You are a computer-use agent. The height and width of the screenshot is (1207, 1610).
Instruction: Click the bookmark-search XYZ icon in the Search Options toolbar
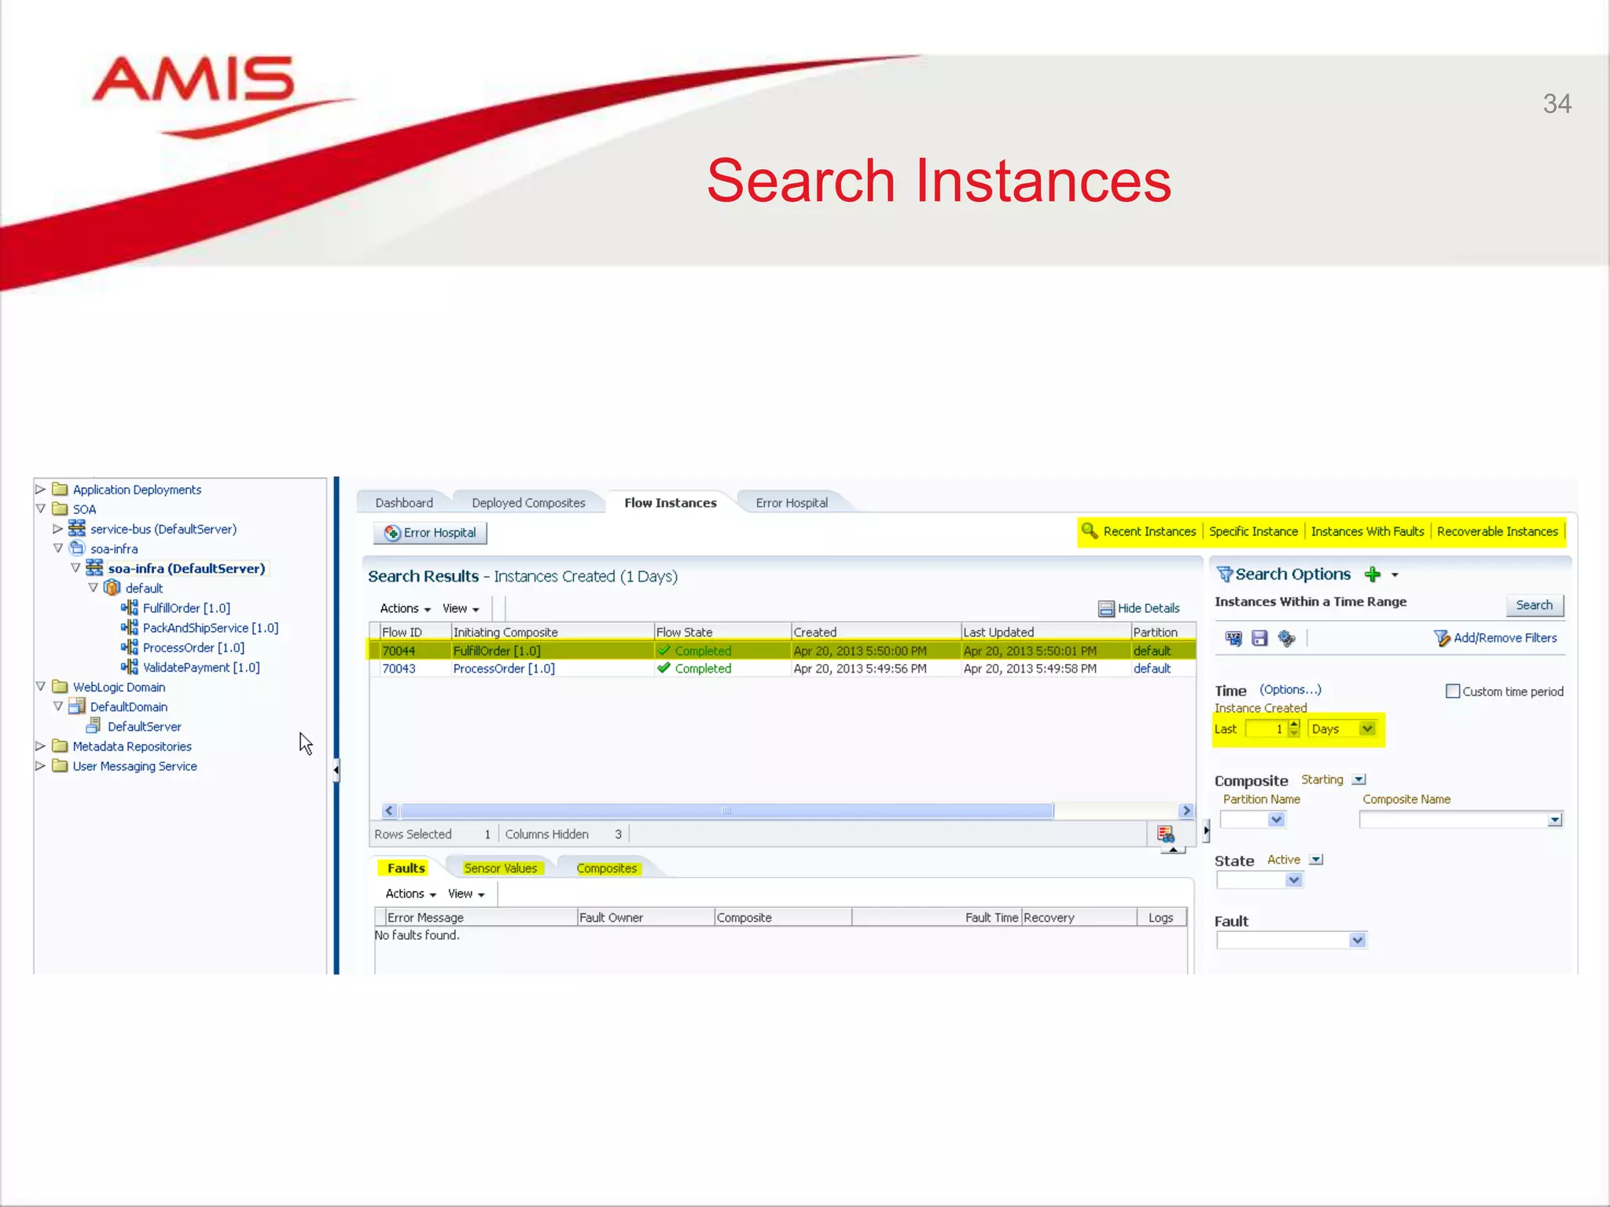click(x=1233, y=638)
